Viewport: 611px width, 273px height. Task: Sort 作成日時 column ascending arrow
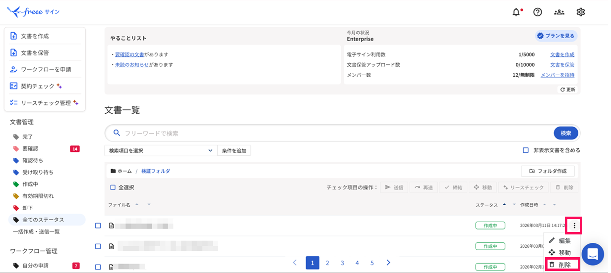[x=545, y=204]
